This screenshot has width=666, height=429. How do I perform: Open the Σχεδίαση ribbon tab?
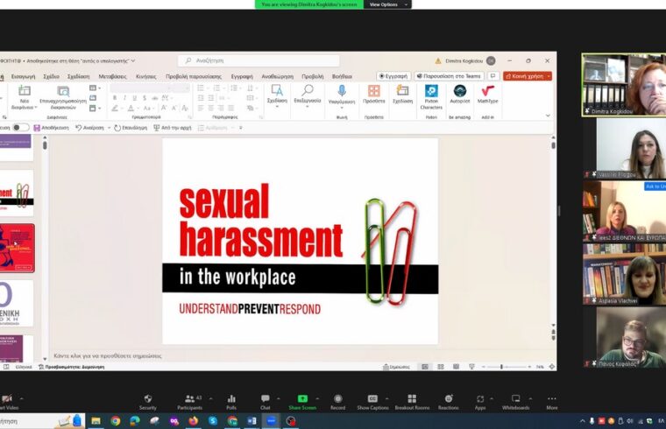pyautogui.click(x=78, y=76)
